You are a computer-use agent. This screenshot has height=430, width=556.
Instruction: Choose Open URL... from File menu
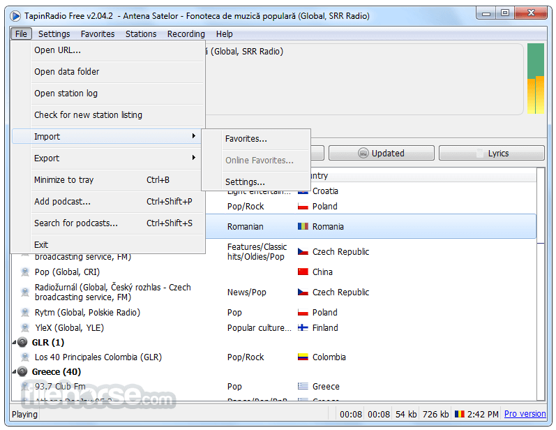point(108,50)
